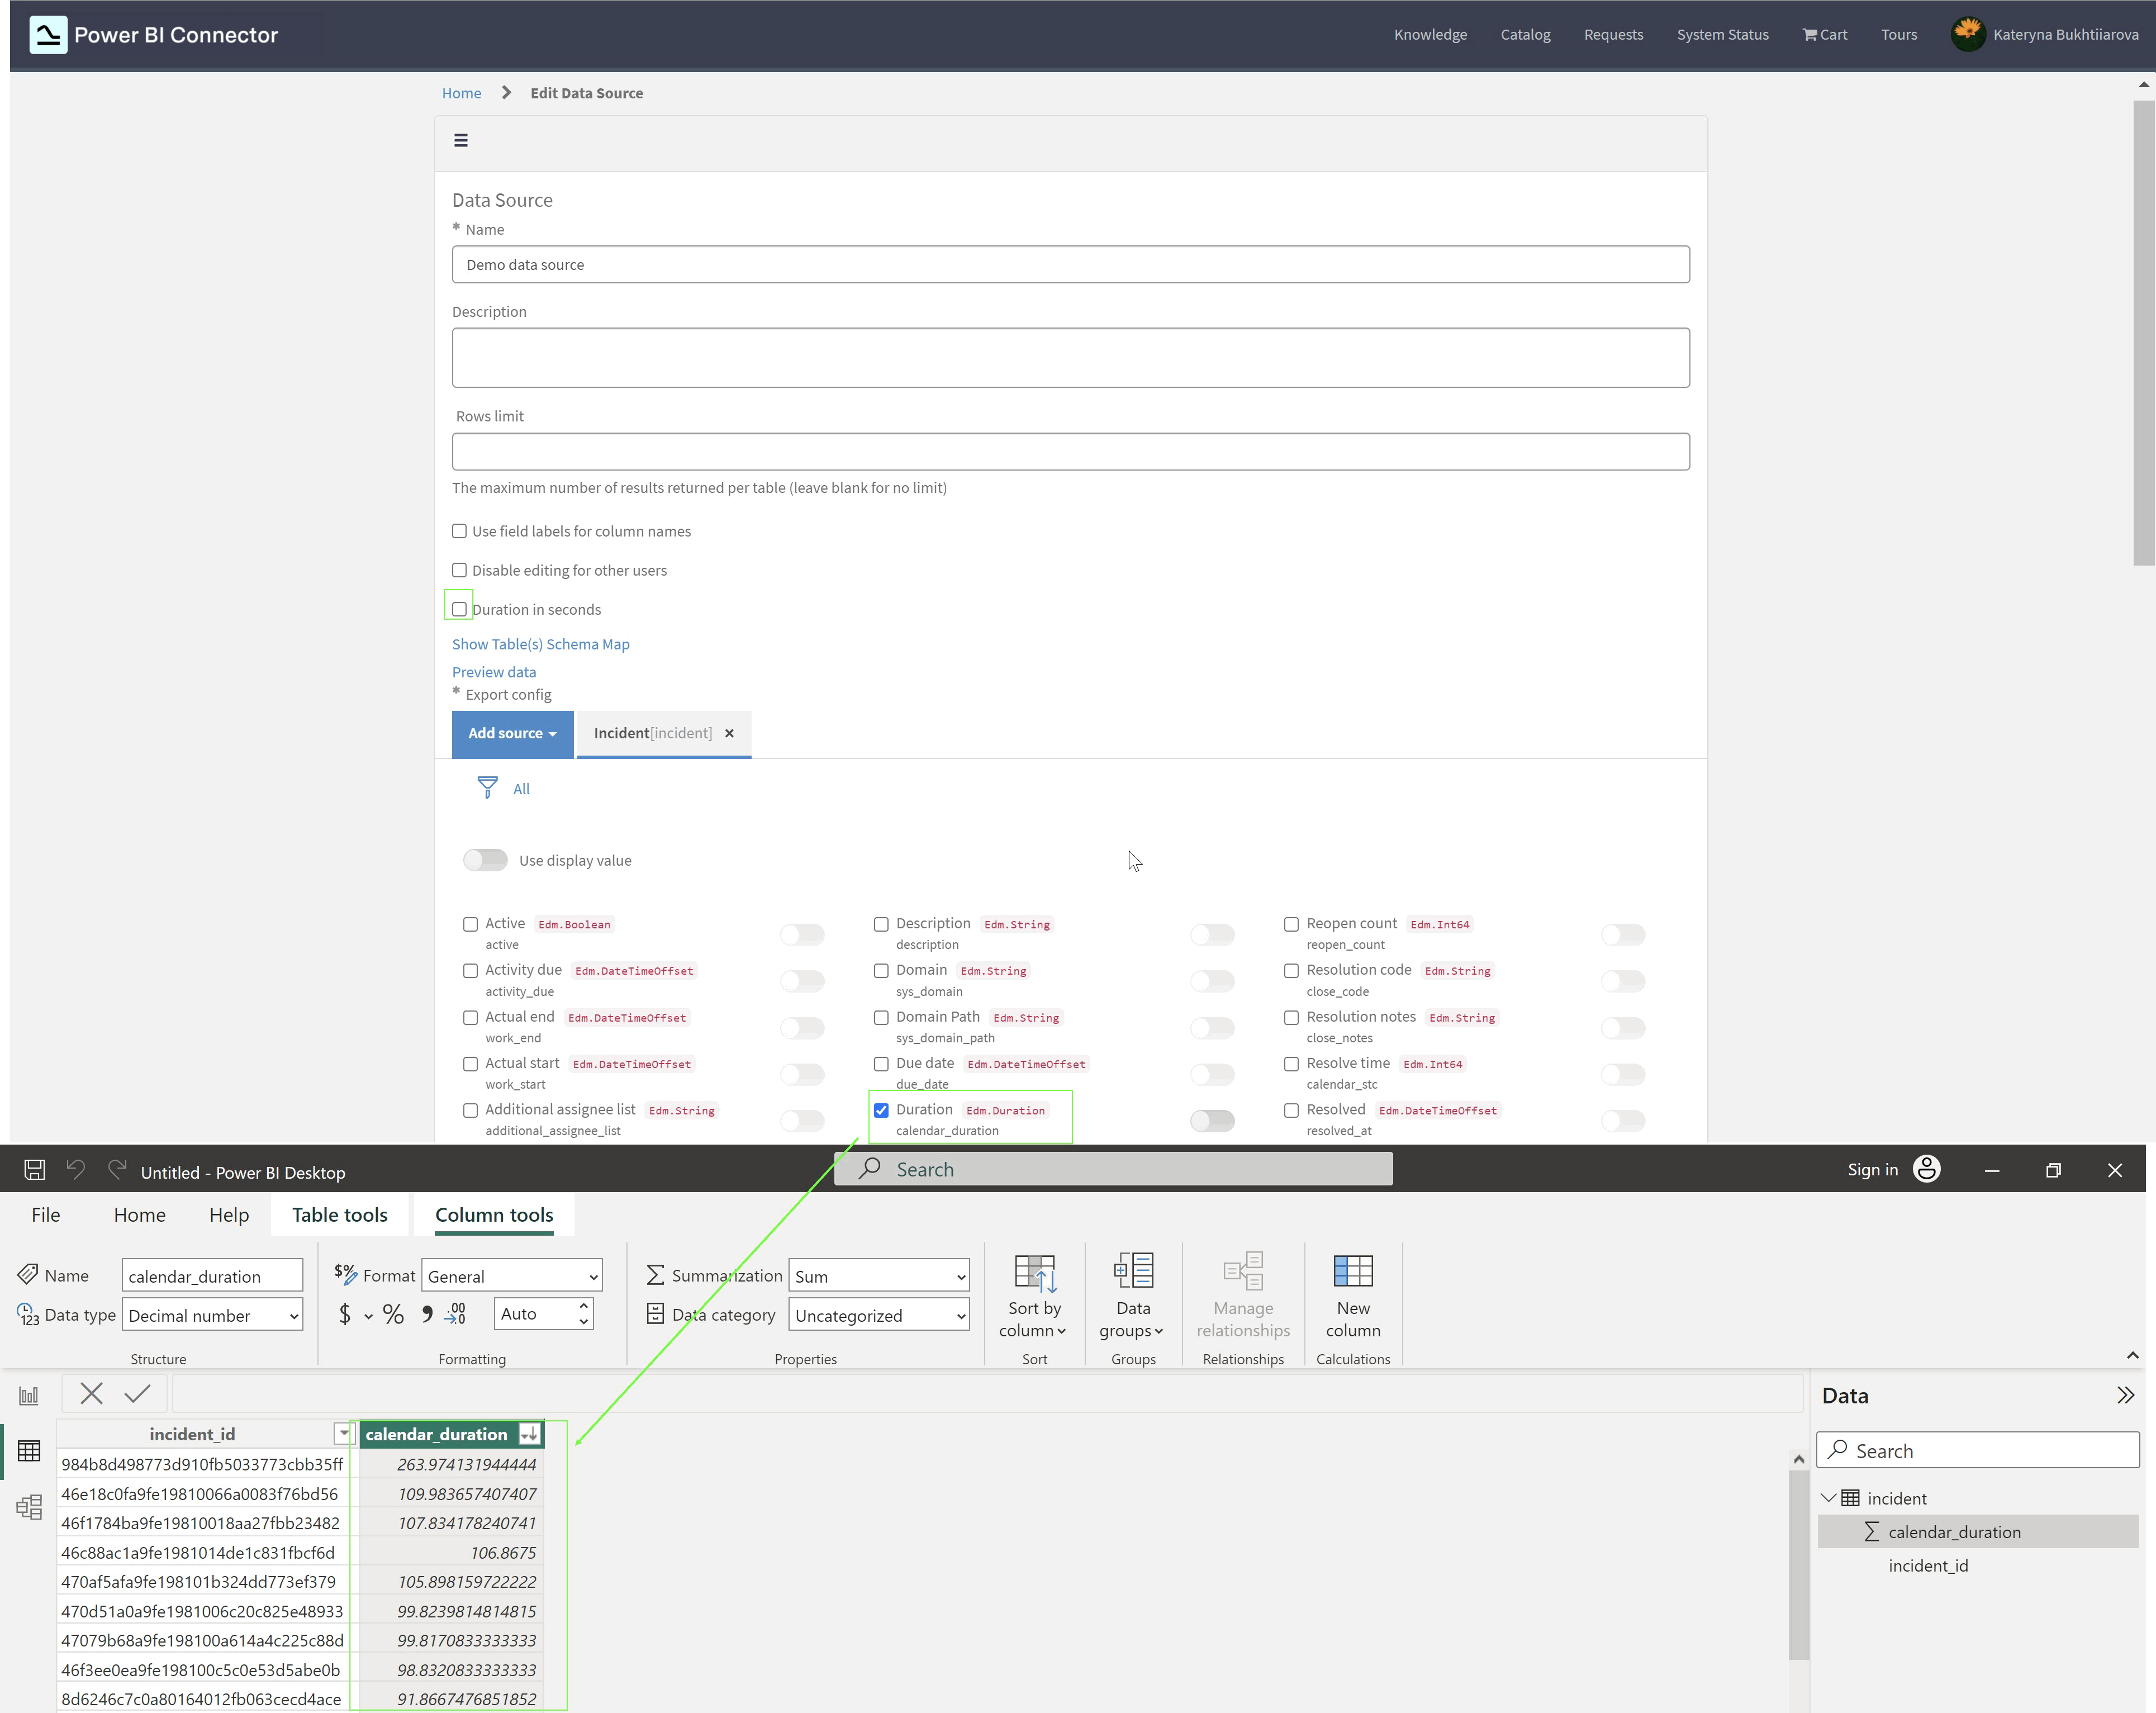2156x1713 pixels.
Task: Increase decimal places with the stepper arrow
Action: [x=584, y=1306]
